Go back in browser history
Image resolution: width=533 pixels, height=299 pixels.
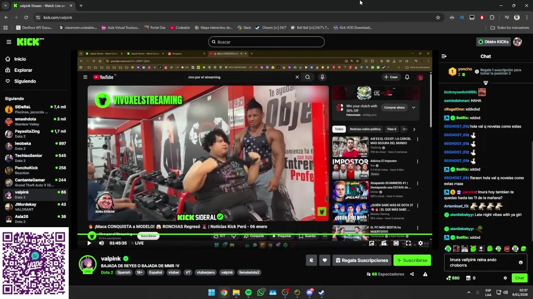click(6, 17)
